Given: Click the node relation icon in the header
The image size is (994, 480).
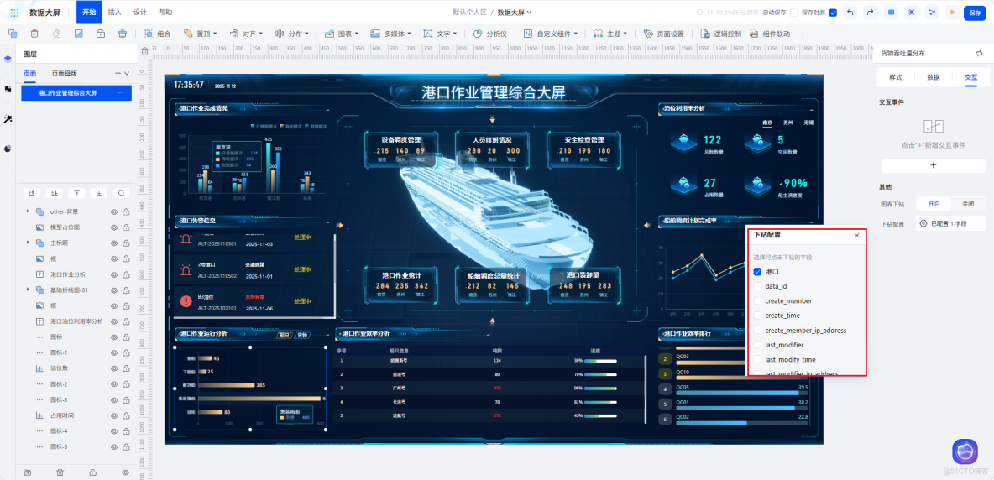Looking at the screenshot, I should click(x=931, y=12).
